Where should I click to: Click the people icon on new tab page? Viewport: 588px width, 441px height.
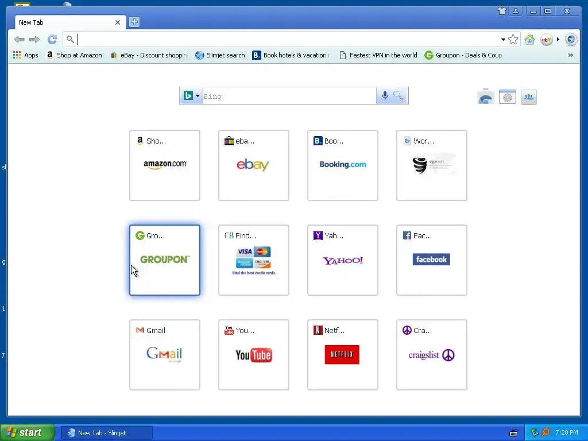(x=529, y=97)
